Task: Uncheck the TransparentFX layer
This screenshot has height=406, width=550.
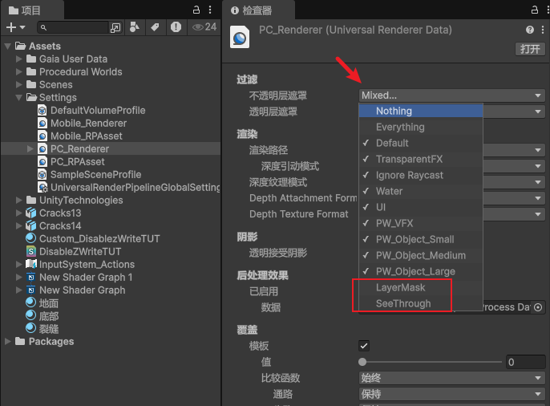Action: pos(421,160)
